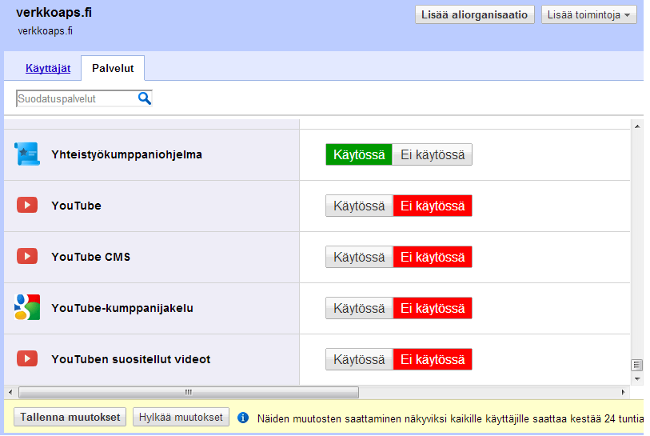Image resolution: width=650 pixels, height=436 pixels.
Task: Click the Yhteistyökumppaniohjelma service icon
Action: [x=27, y=154]
